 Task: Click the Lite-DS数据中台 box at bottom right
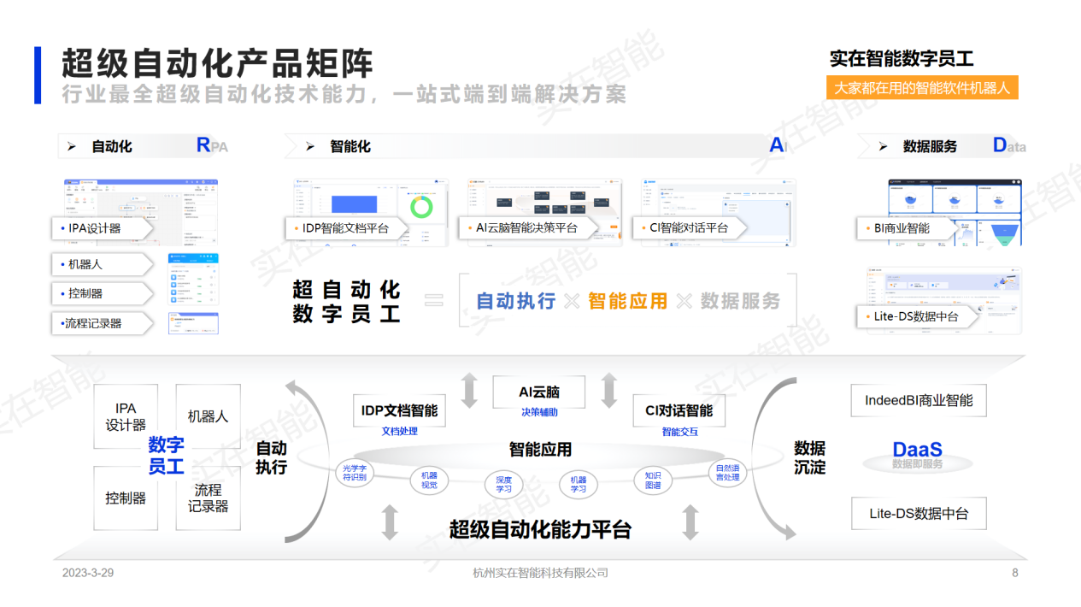(918, 513)
